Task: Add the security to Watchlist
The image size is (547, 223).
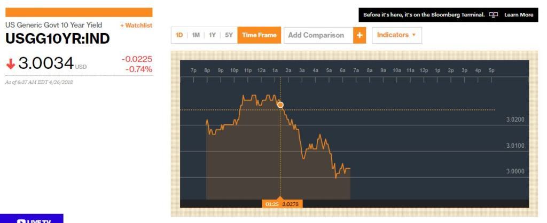Action: coord(136,26)
